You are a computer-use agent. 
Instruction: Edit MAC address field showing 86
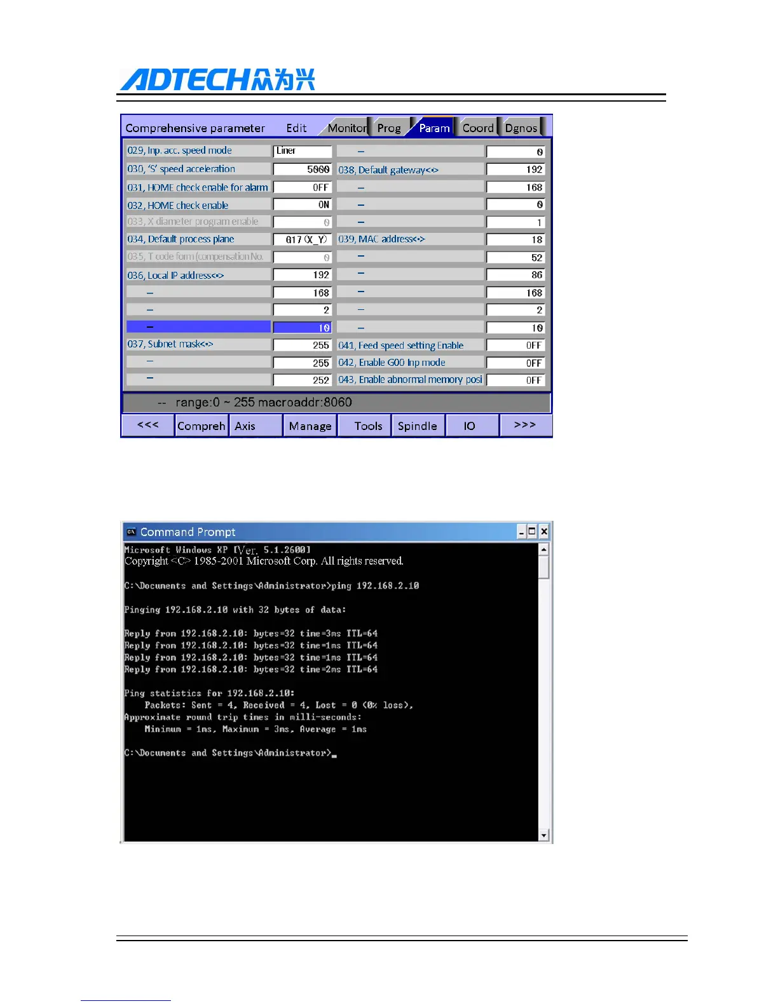[515, 275]
